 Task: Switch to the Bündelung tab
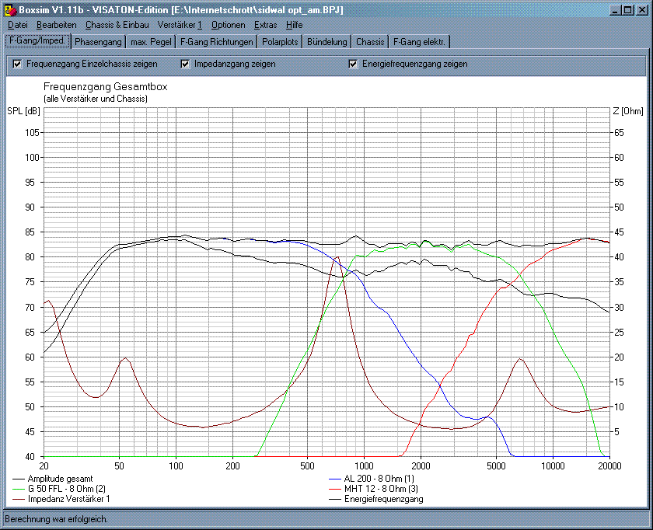[326, 42]
